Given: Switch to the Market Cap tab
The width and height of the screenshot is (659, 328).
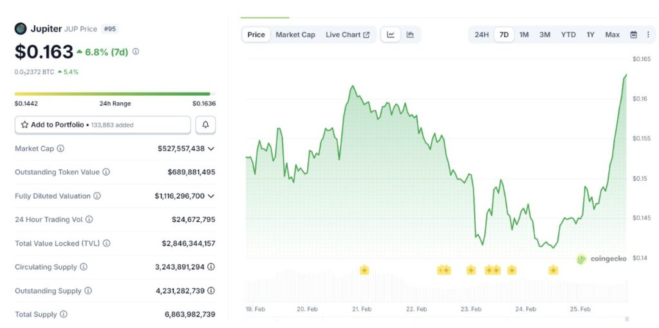Looking at the screenshot, I should 295,35.
